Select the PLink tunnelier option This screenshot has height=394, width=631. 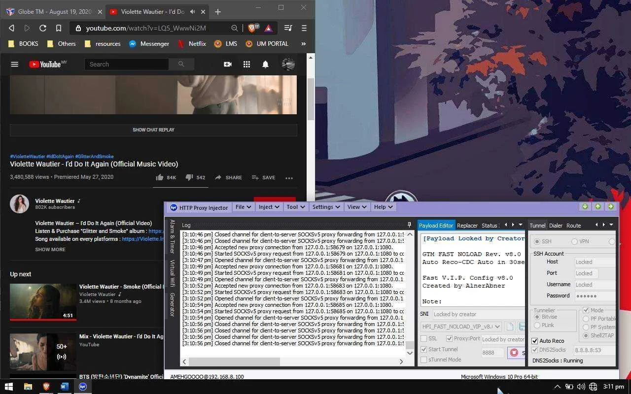537,325
